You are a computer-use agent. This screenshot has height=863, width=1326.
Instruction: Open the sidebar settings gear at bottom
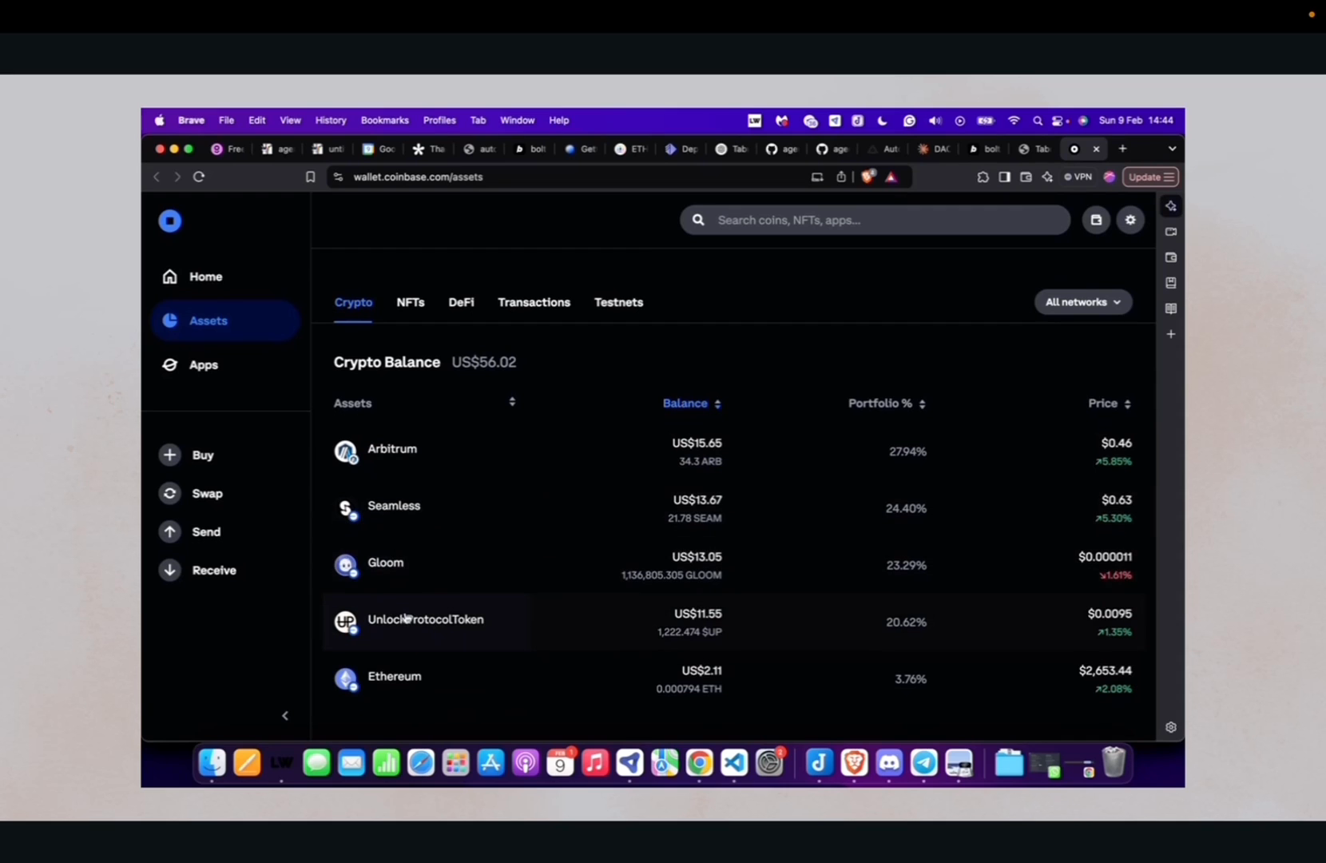(1171, 728)
